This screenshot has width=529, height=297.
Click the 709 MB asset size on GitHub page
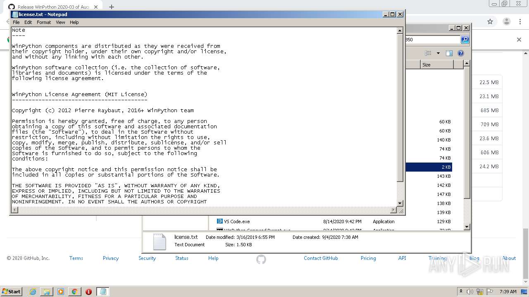tap(490, 125)
